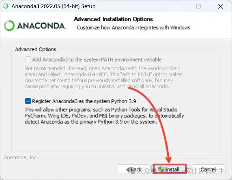Click the 'Add Anaconda3 to the system PATH' label
The width and height of the screenshot is (232, 180).
[x=97, y=59]
